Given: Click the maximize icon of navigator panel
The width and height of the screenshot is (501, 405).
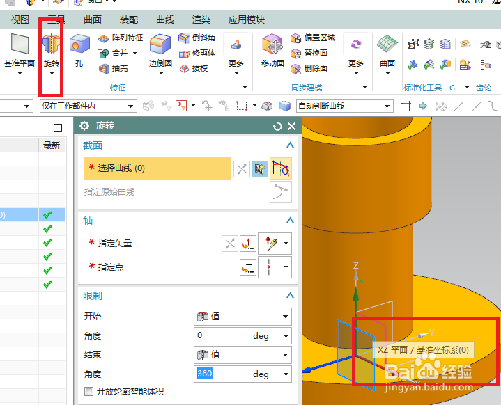Looking at the screenshot, I should point(58,127).
